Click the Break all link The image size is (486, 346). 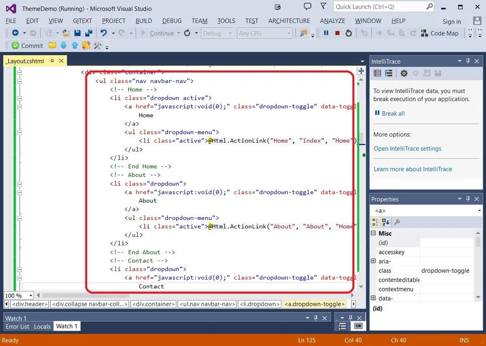tap(393, 113)
